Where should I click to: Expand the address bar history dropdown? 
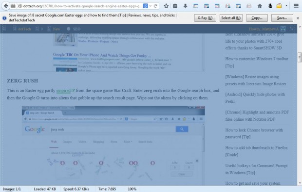tap(151, 6)
